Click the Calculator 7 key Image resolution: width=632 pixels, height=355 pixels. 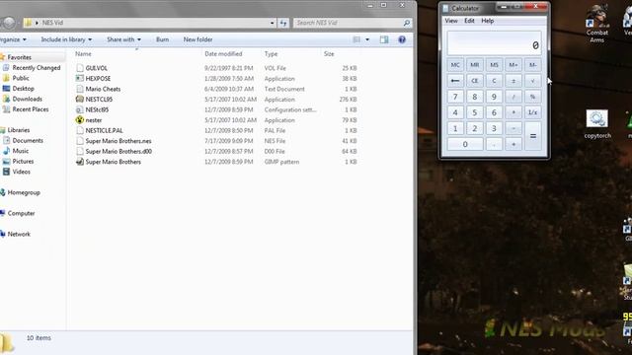(455, 97)
